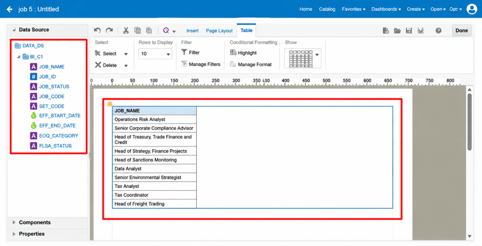482x246 pixels.
Task: Click the date icon beside EFF_START_DATE
Action: pyautogui.click(x=33, y=115)
